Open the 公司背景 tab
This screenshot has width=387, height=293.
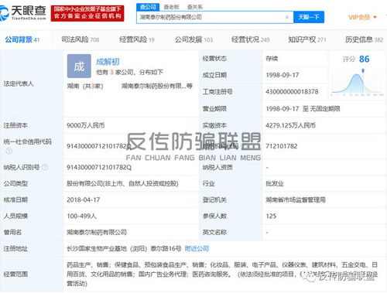(22, 39)
